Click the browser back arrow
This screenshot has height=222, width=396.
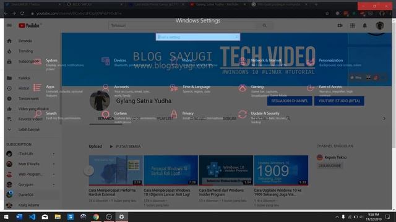point(6,14)
